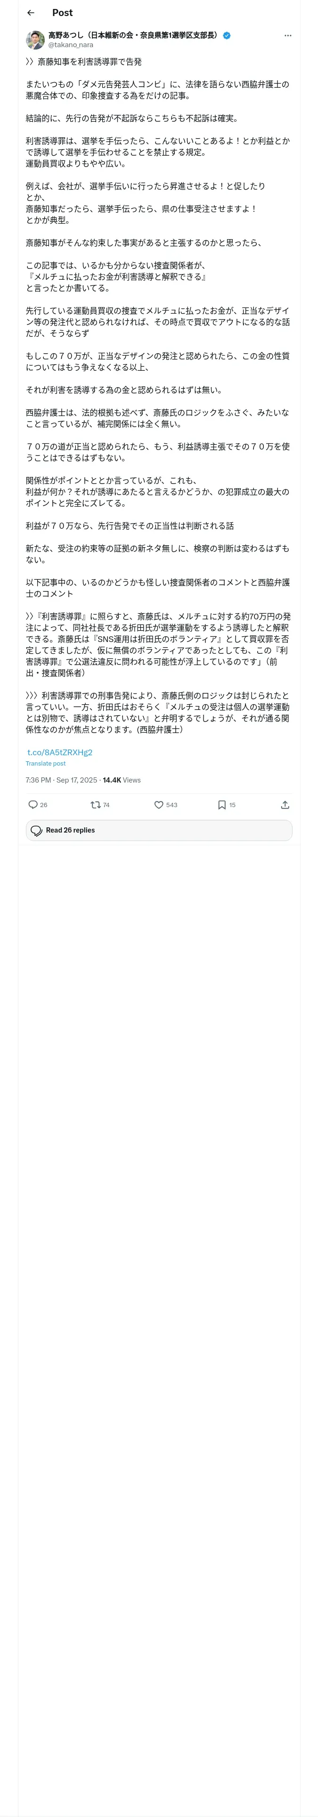The height and width of the screenshot is (1817, 318).
Task: Like the post with the heart icon
Action: 159,805
